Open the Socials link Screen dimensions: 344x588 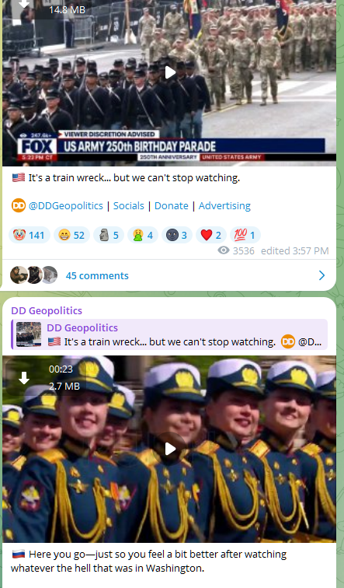(129, 205)
